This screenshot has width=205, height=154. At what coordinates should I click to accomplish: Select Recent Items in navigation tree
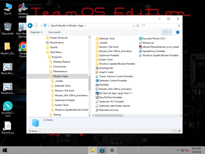point(57,43)
